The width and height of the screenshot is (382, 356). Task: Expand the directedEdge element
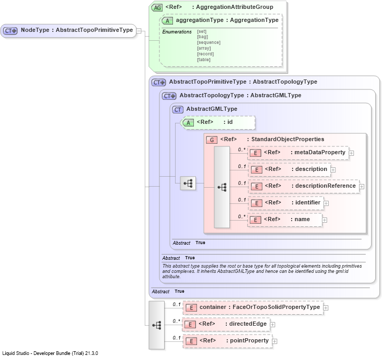tap(273, 325)
